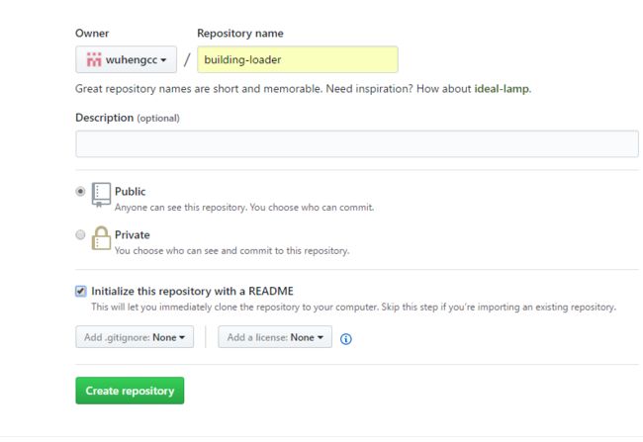Image resolution: width=643 pixels, height=442 pixels.
Task: Click the Public repository book icon
Action: pyautogui.click(x=101, y=195)
